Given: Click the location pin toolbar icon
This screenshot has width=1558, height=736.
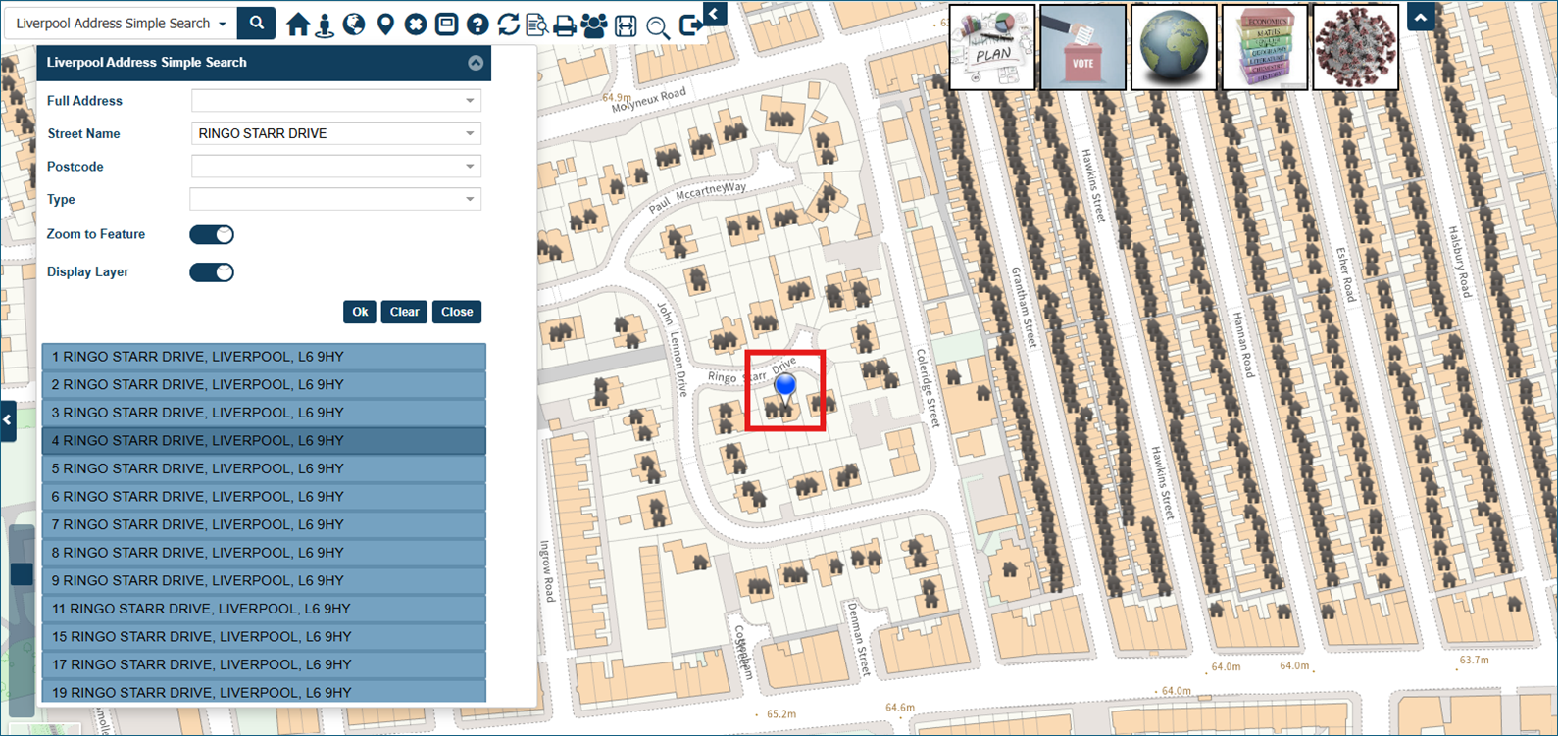Looking at the screenshot, I should coord(385,25).
